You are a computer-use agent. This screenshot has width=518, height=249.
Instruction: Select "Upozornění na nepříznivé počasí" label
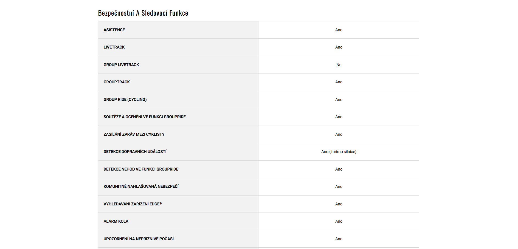[139, 239]
